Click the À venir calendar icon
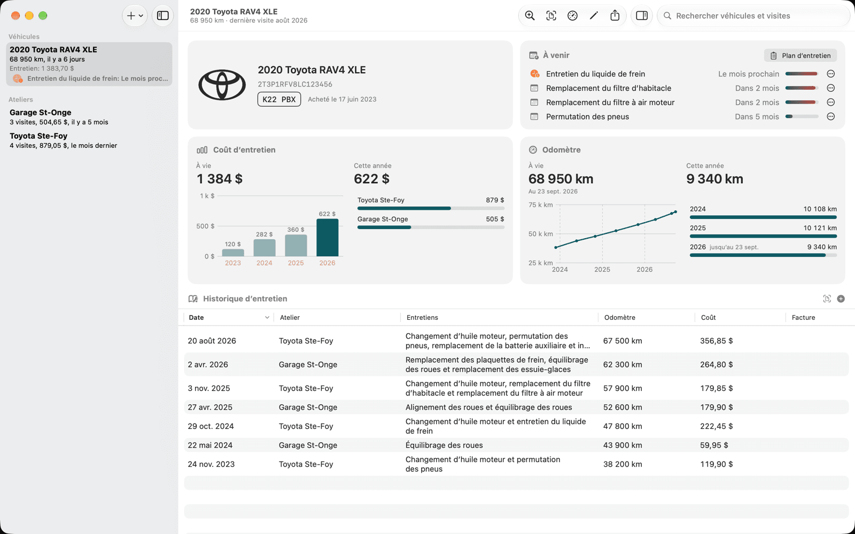 533,55
